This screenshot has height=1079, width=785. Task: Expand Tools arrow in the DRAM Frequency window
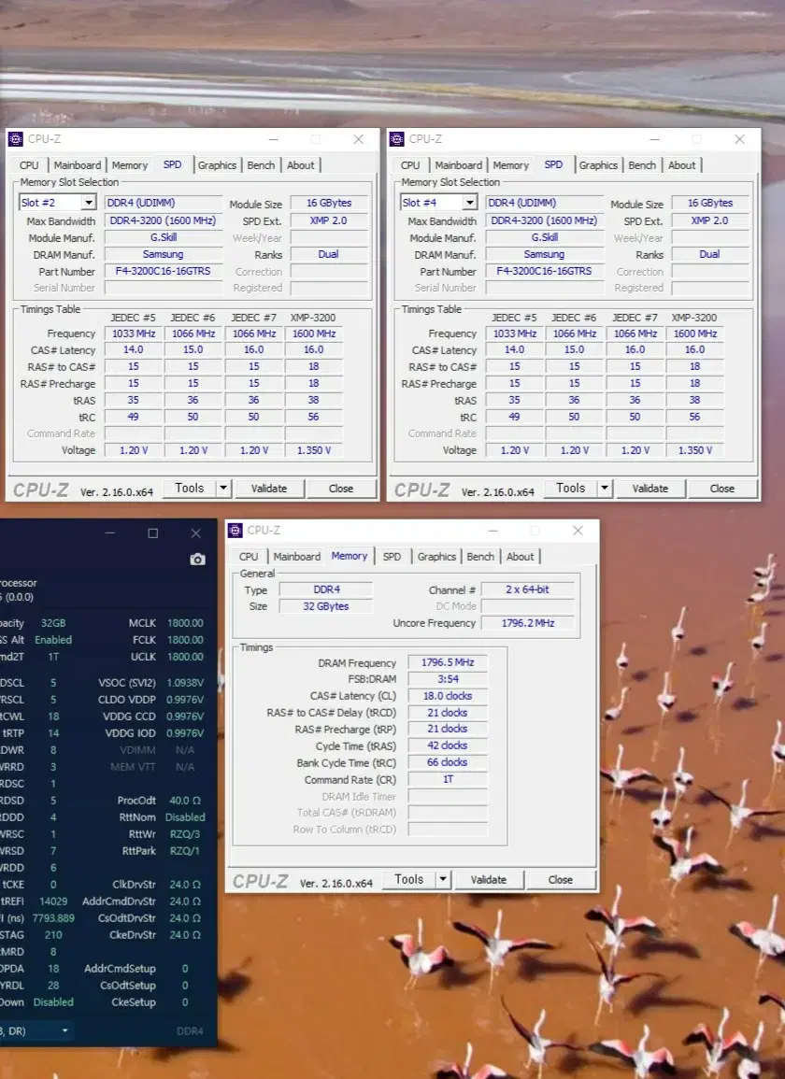443,879
